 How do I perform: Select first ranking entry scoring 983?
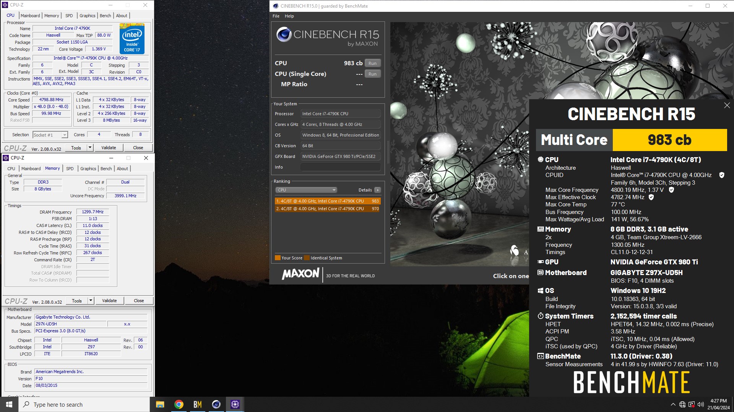[x=327, y=201]
